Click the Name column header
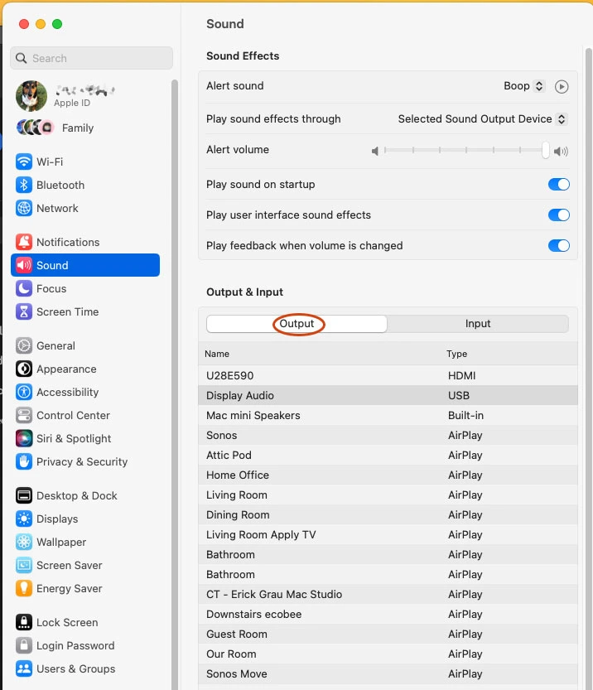This screenshot has height=690, width=593. [217, 354]
